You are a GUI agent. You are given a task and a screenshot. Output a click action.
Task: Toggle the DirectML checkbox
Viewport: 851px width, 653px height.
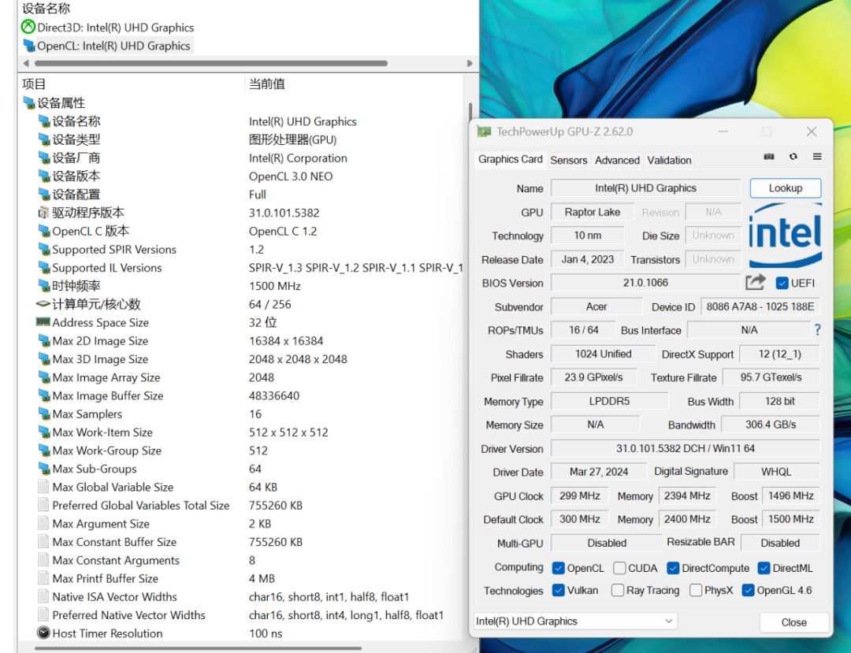point(764,568)
